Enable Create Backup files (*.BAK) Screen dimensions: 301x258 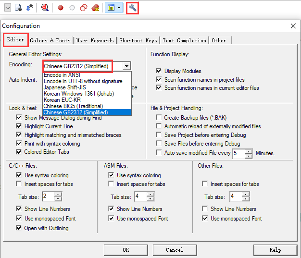(159, 118)
